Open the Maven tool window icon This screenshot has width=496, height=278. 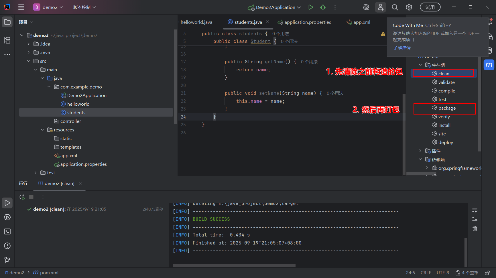[x=489, y=65]
